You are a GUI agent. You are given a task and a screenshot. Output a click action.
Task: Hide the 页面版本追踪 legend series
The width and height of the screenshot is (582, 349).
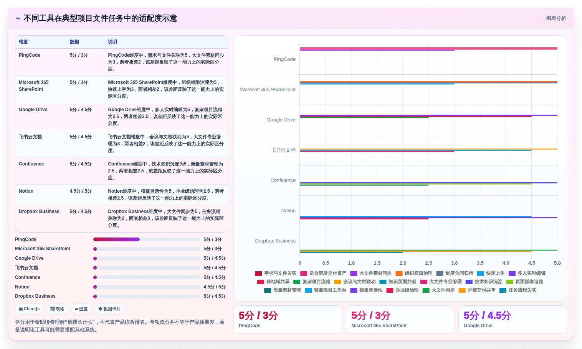tap(524, 282)
